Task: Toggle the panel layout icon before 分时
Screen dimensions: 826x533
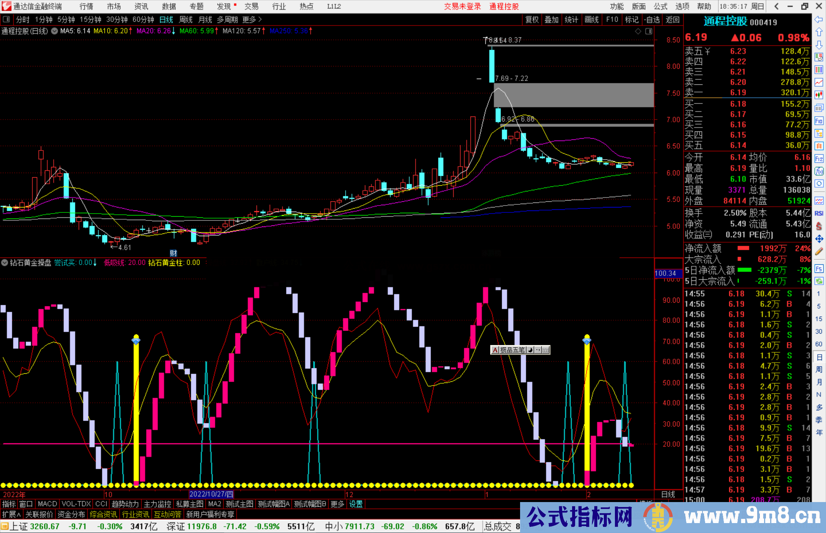Action: pyautogui.click(x=6, y=19)
